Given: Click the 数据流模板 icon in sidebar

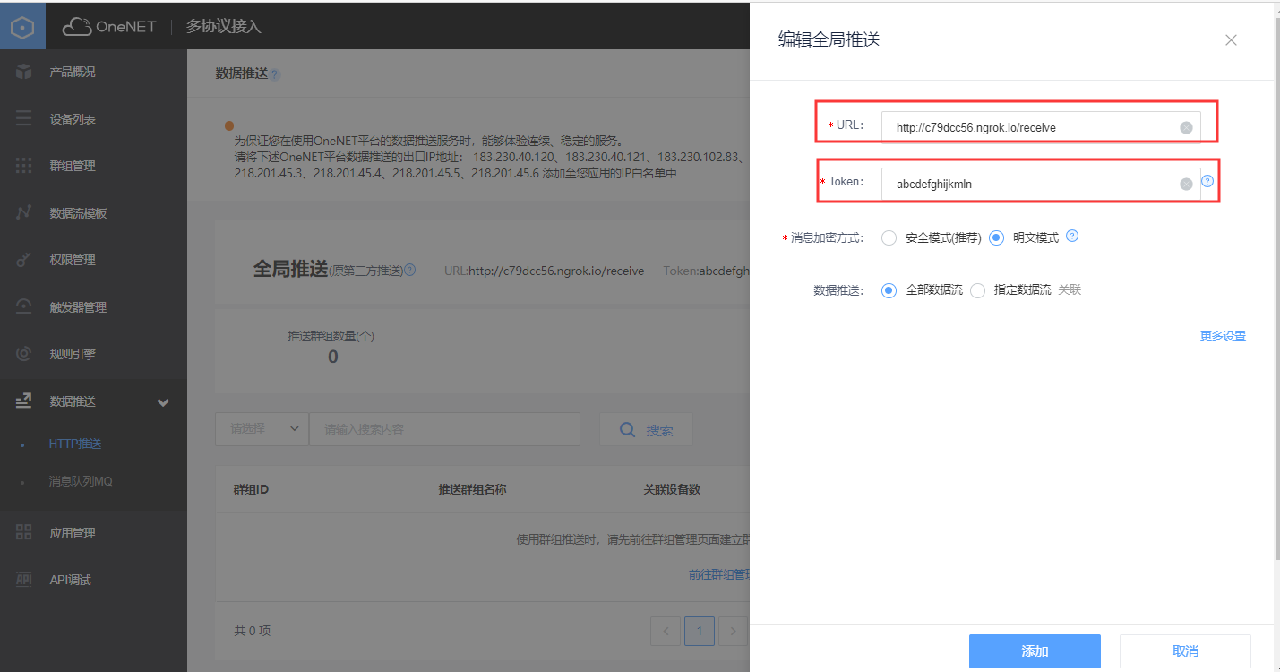Looking at the screenshot, I should pyautogui.click(x=24, y=213).
